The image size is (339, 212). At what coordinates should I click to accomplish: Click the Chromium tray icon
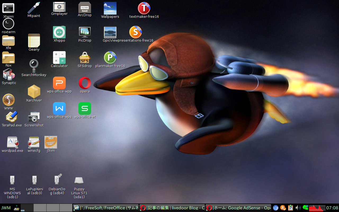276,208
